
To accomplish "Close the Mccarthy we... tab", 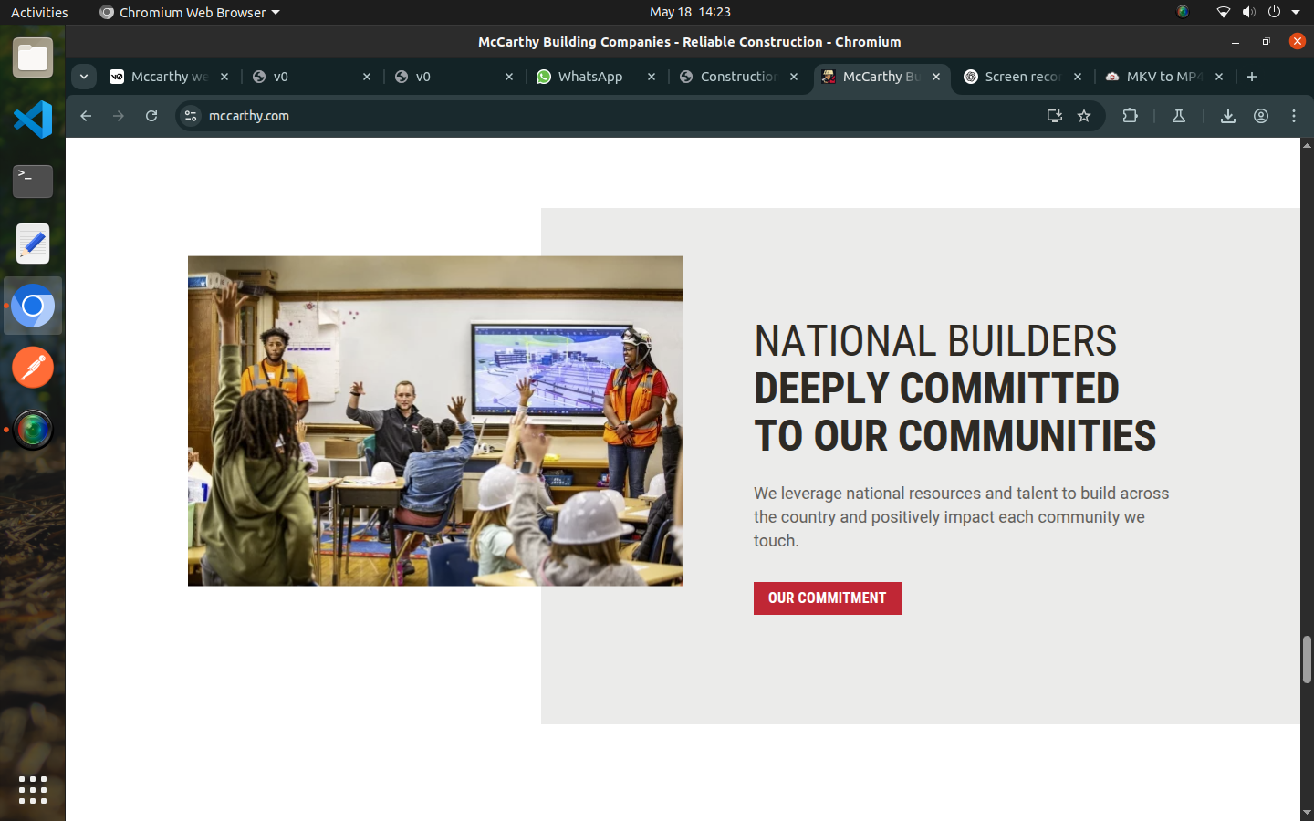I will coord(224,77).
